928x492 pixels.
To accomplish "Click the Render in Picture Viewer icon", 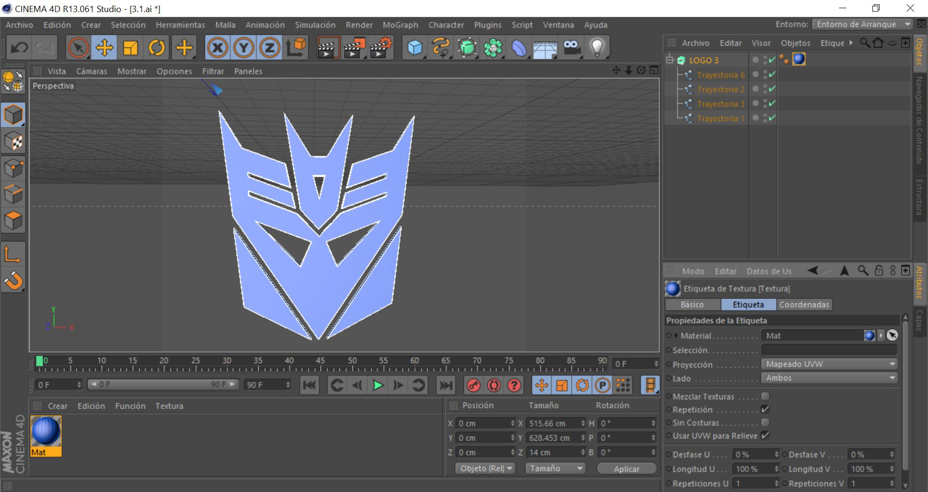I will [x=354, y=48].
